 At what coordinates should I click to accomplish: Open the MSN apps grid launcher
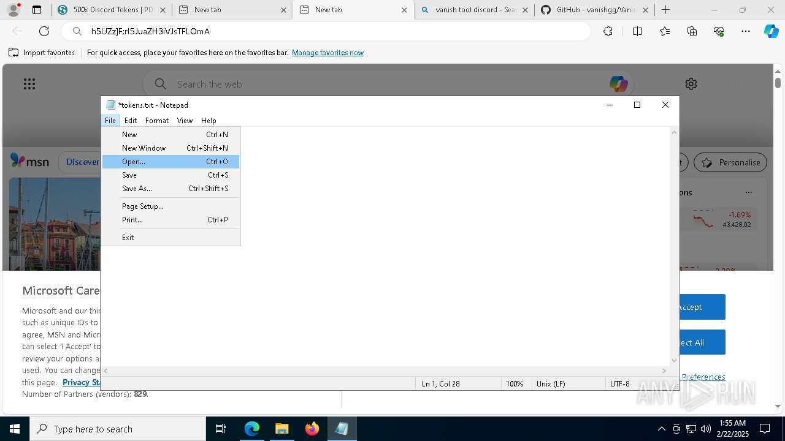point(29,84)
